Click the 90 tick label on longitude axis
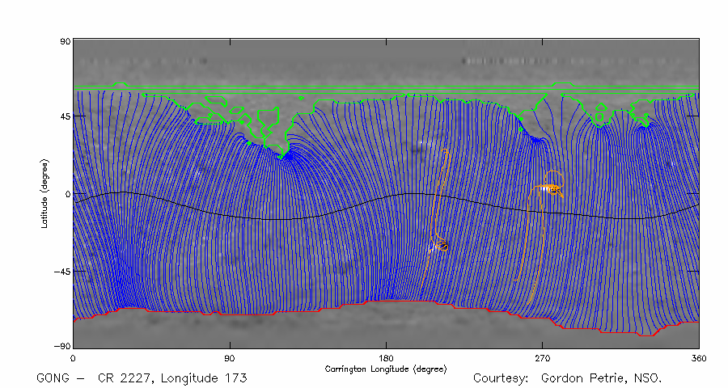Image resolution: width=728 pixels, height=388 pixels. [x=230, y=357]
